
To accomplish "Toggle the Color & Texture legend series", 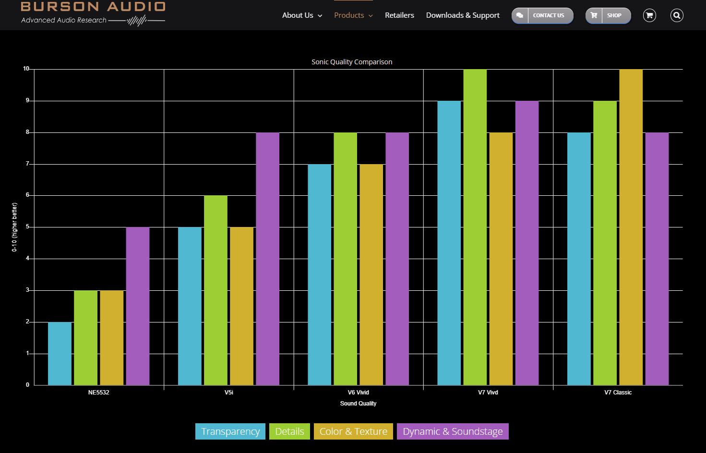I will click(353, 431).
